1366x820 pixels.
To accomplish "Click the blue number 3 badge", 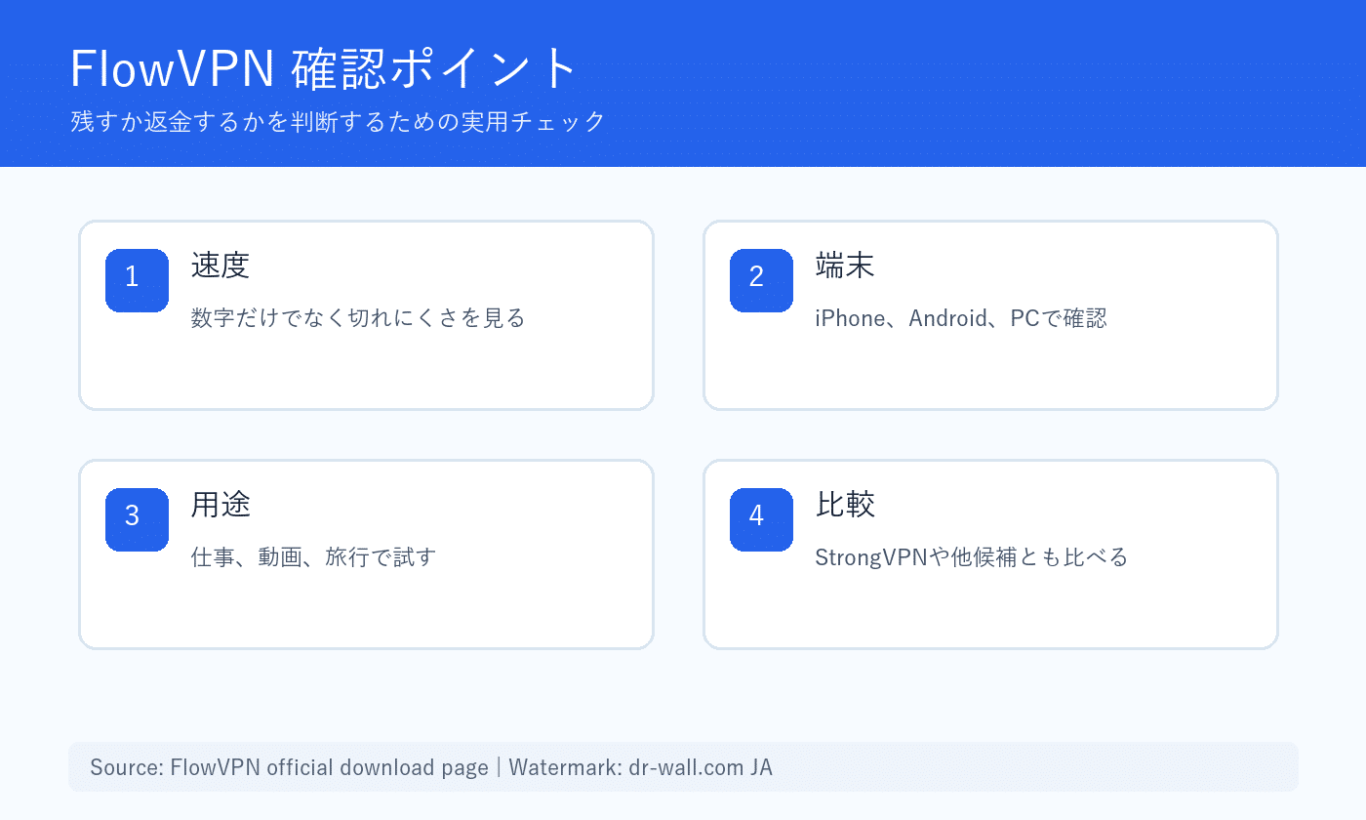I will 137,519.
